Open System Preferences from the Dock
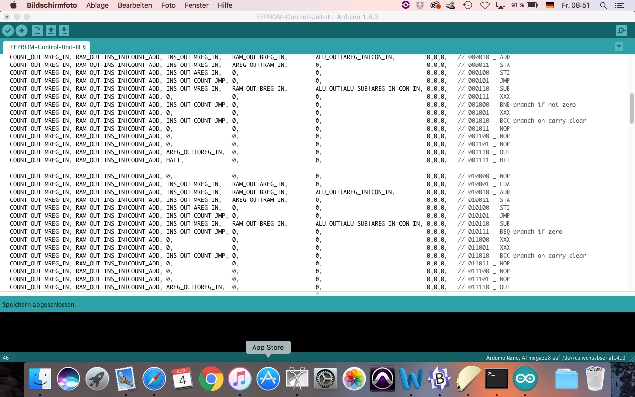 tap(325, 380)
